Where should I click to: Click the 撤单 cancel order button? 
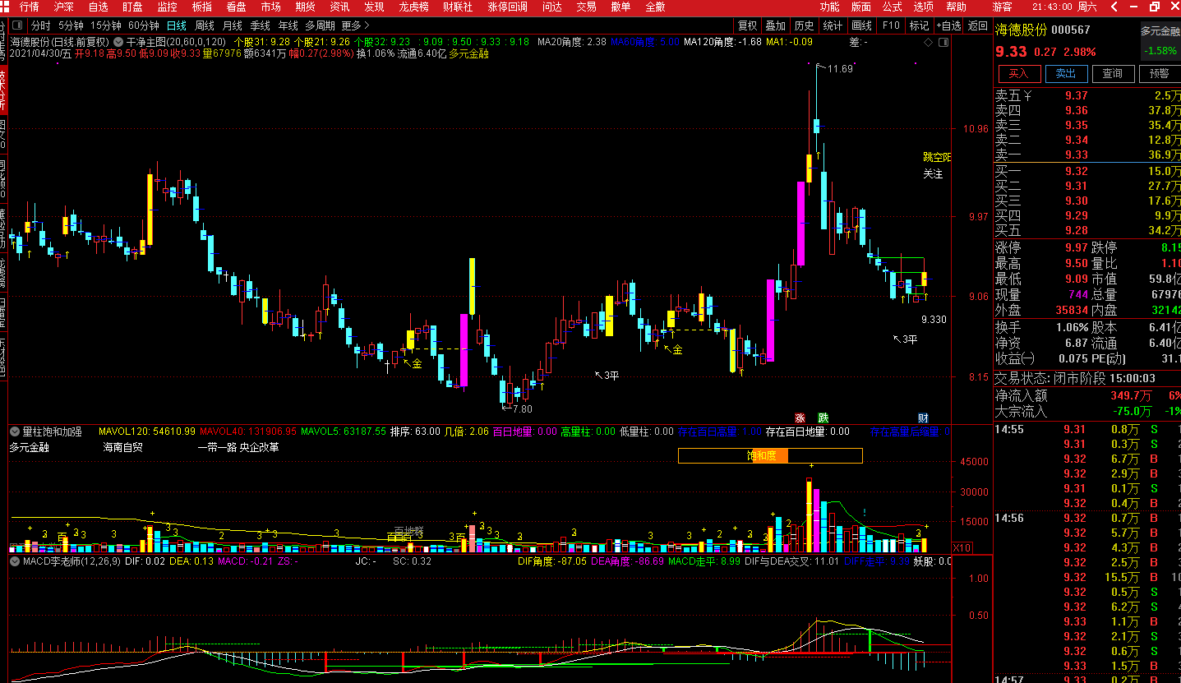click(620, 7)
